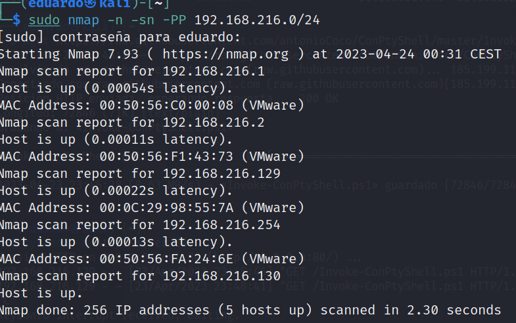Click MAC address 00:0C:29:98:55:7A
Screen dimensions: 516x323
[x=166, y=207]
